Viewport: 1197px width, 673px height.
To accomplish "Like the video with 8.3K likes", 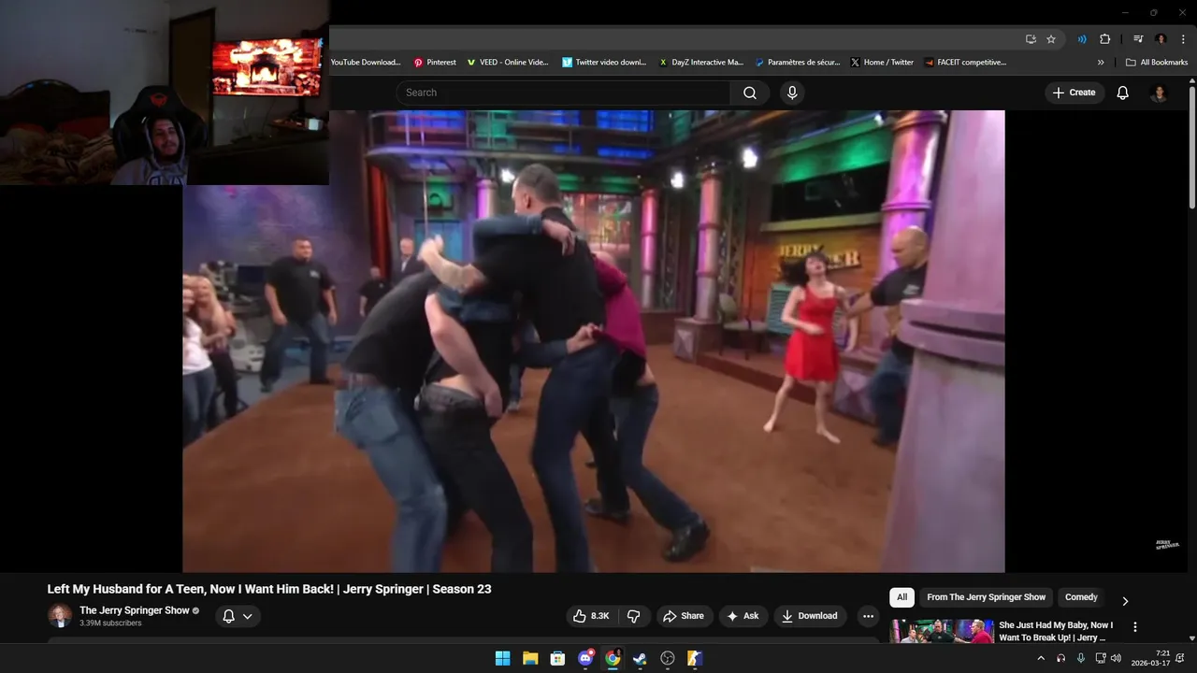I will pyautogui.click(x=591, y=616).
